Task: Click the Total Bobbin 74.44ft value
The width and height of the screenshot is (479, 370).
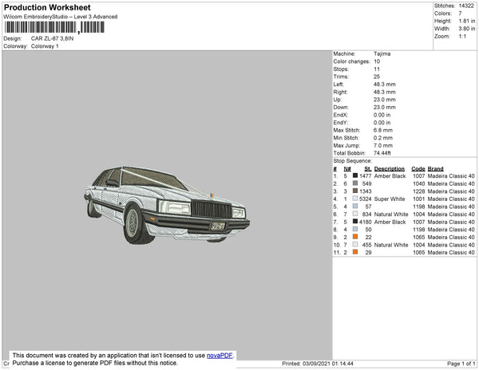Action: (x=384, y=152)
